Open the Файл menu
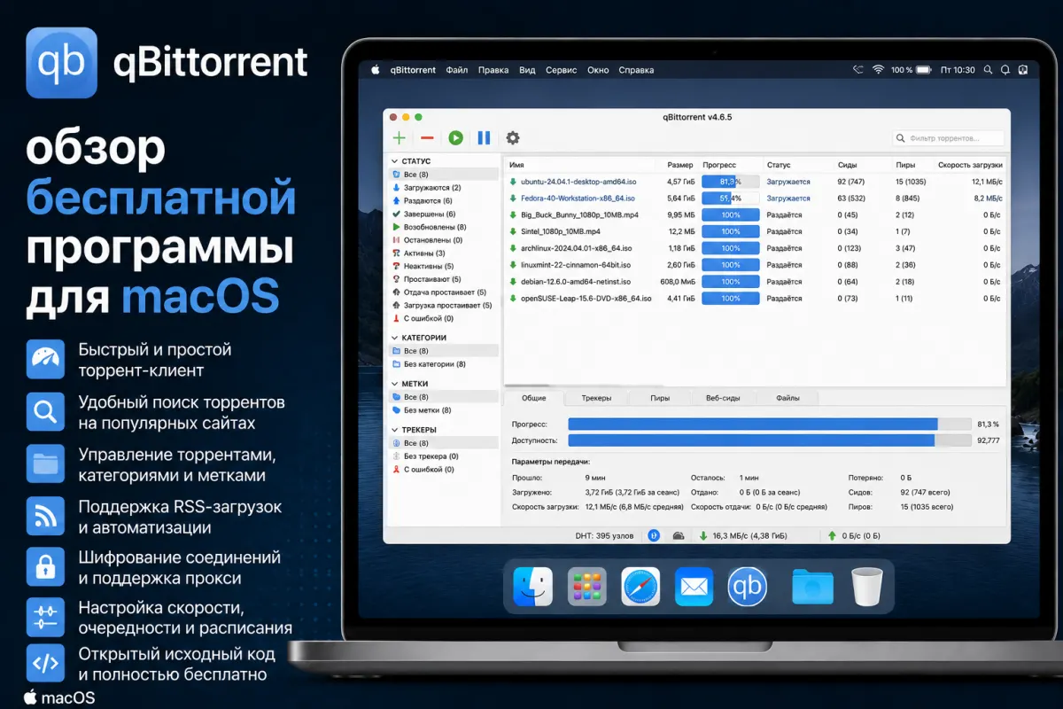The height and width of the screenshot is (709, 1063). coord(457,70)
